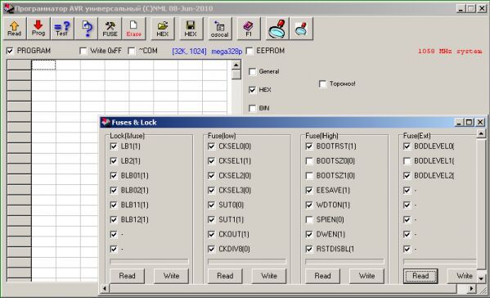Click Read button under Fuse(low)
The height and width of the screenshot is (298, 490).
[225, 276]
